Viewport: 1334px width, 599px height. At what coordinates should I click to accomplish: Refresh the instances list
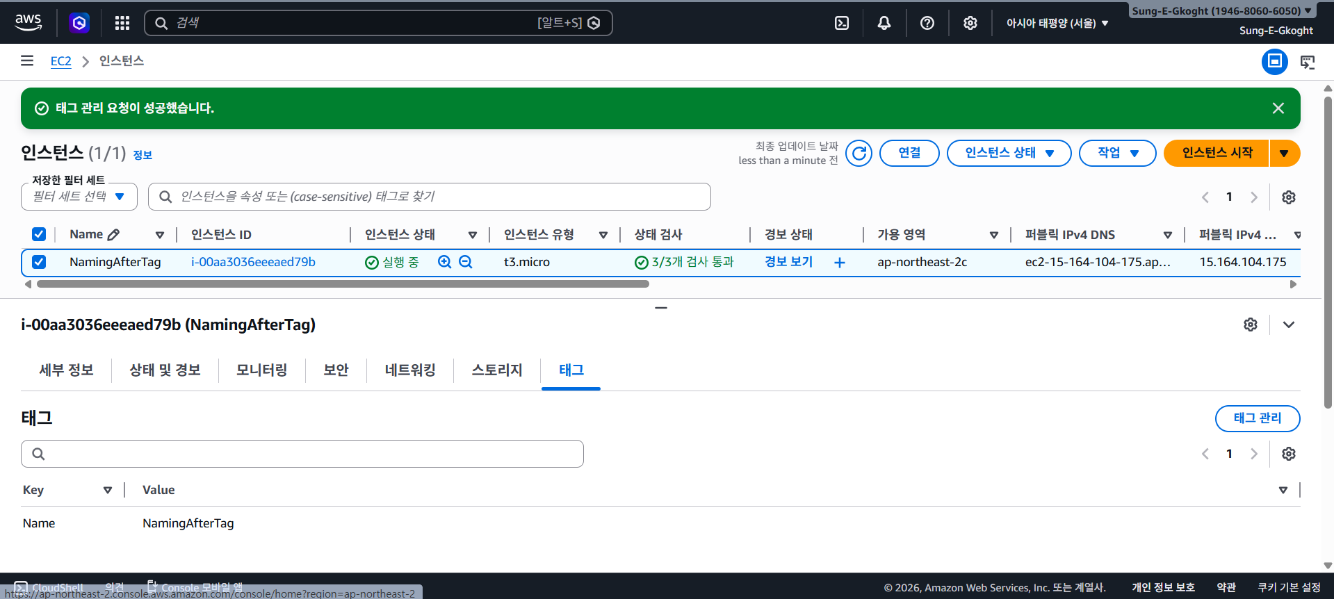point(859,153)
